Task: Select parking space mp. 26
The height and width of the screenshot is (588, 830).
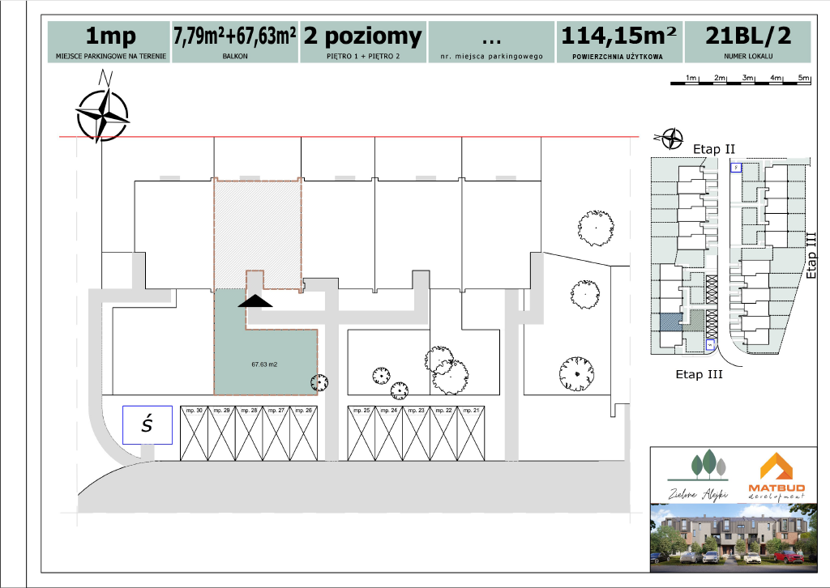Action: [x=304, y=436]
